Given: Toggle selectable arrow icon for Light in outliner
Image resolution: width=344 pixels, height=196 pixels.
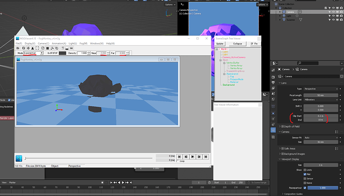Looking at the screenshot, I should click(330, 16).
